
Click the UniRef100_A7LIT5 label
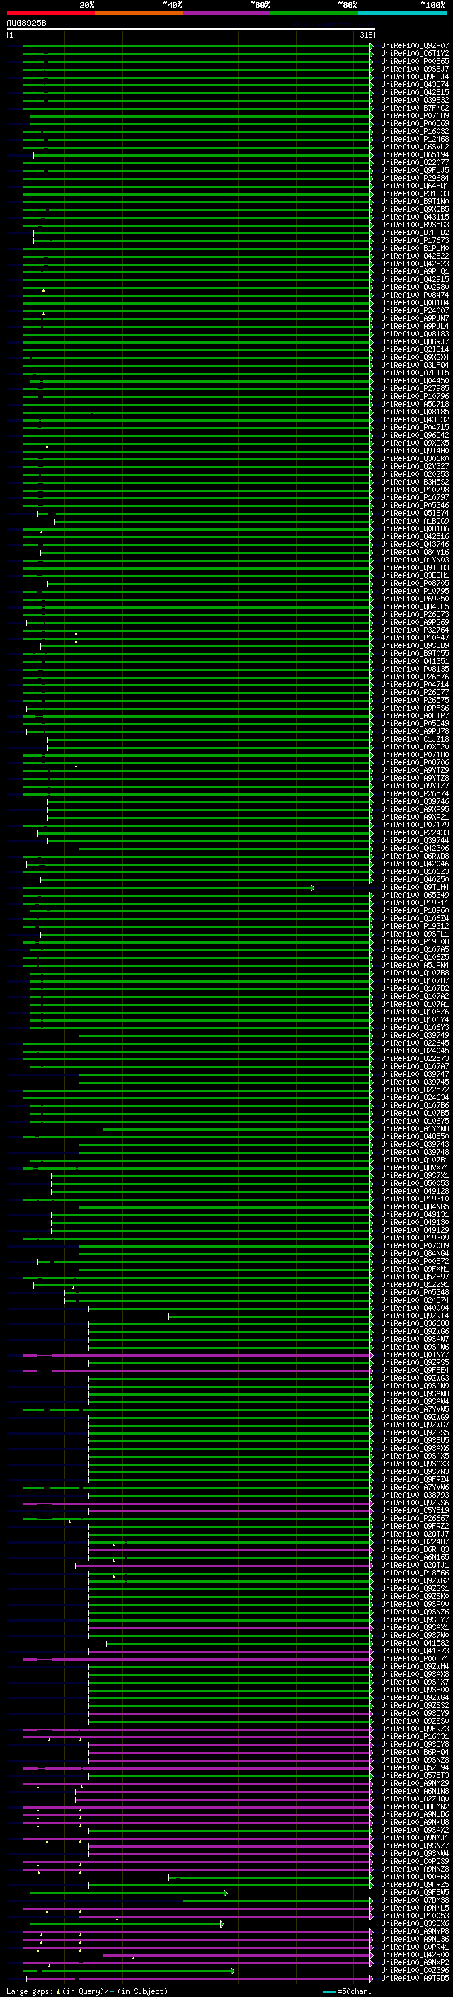[414, 373]
